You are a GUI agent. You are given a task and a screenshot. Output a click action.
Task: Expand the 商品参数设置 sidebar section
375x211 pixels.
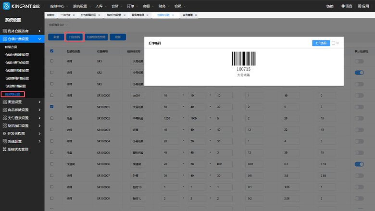(39, 110)
